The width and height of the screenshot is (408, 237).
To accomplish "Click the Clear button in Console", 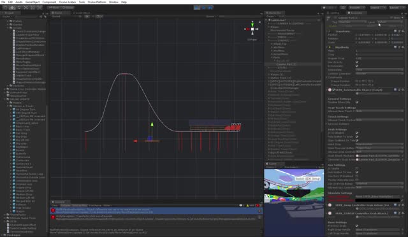I will click(x=54, y=206).
